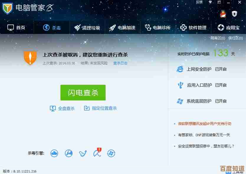The width and height of the screenshot is (246, 174).
Task: Click the orange warning shield icon
Action: 30,58
